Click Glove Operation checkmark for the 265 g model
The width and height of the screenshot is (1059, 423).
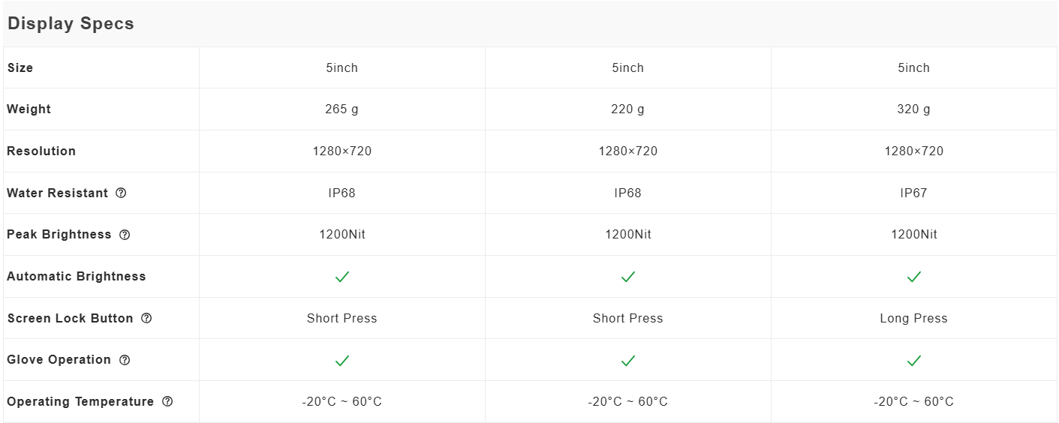point(342,361)
